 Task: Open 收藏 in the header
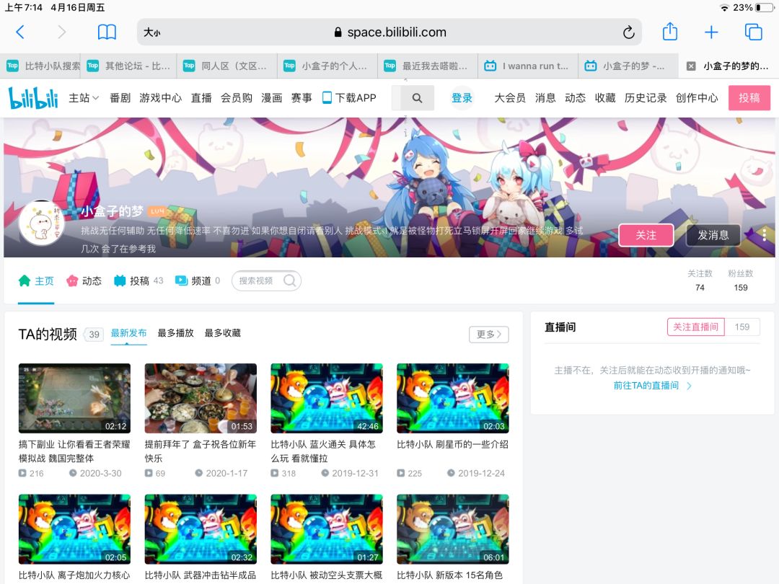(605, 98)
